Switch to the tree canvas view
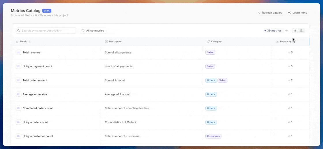This screenshot has height=149, width=323. click(x=301, y=30)
